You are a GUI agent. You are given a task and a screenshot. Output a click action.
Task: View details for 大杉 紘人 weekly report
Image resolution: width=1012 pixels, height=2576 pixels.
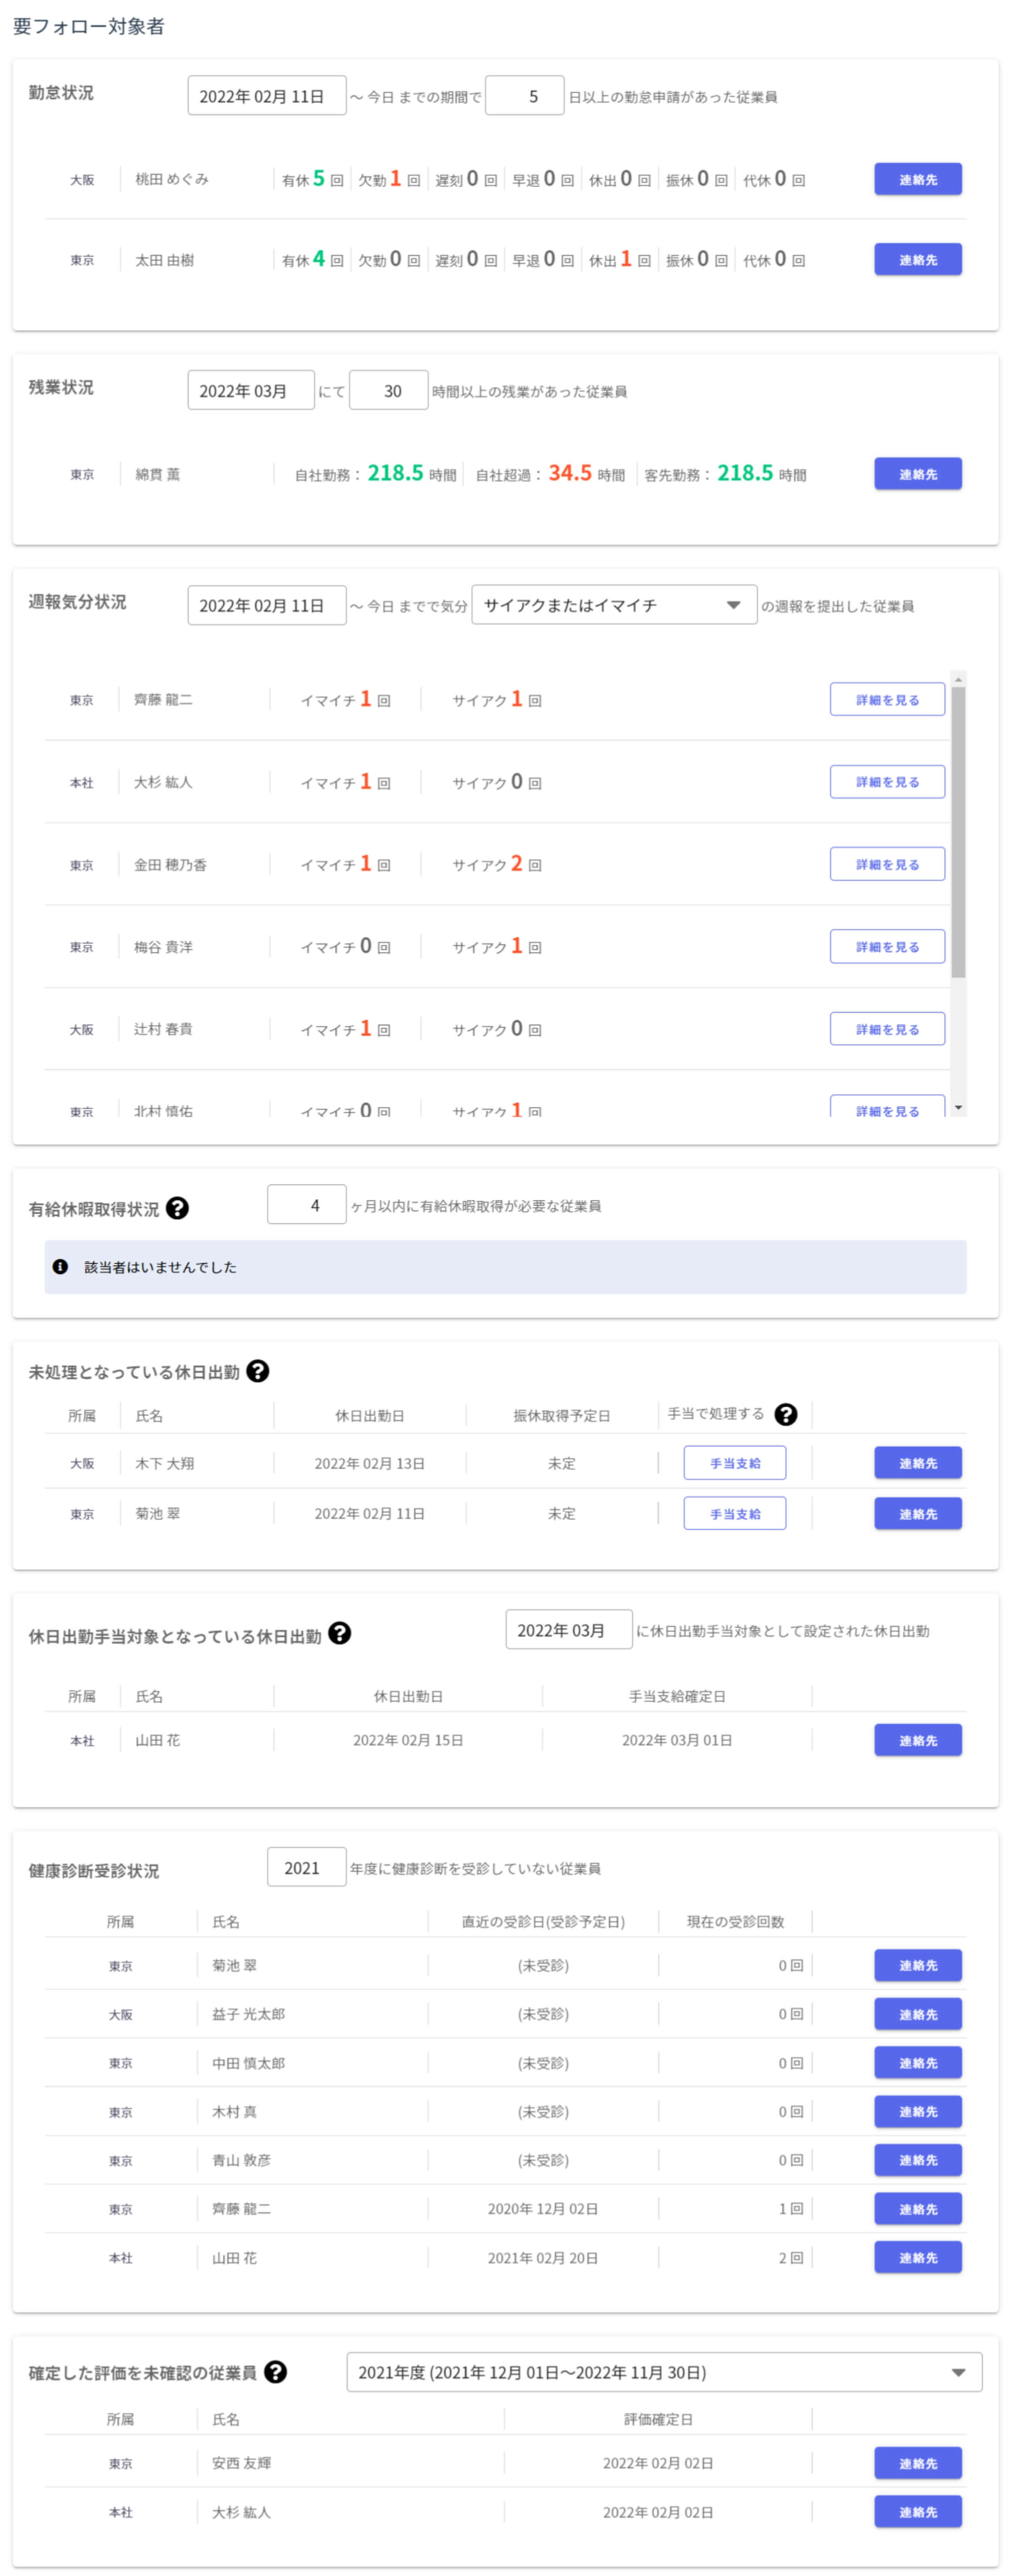[887, 782]
